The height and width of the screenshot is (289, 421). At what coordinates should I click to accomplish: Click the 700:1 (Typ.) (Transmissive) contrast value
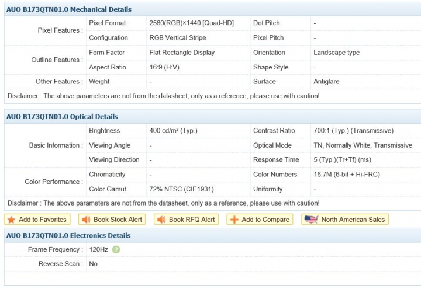pyautogui.click(x=353, y=131)
